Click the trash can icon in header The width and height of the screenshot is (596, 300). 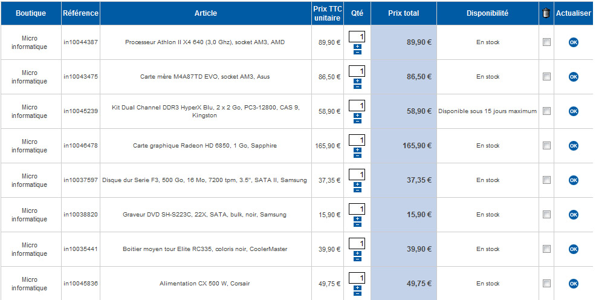pos(546,13)
